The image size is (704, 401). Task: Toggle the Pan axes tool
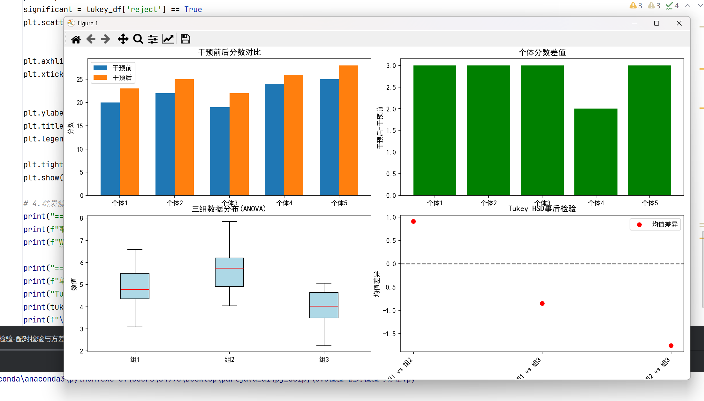123,39
